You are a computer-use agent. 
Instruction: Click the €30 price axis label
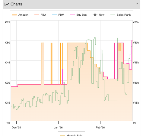pyautogui.click(x=8, y=83)
